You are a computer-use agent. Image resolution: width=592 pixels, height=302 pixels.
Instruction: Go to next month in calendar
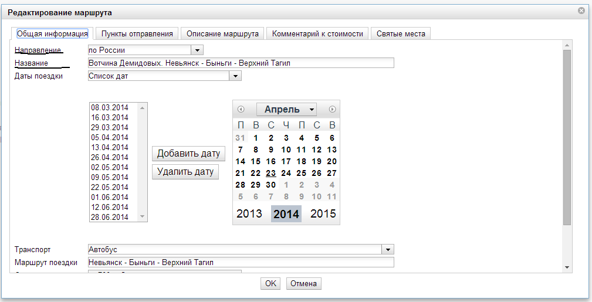332,109
